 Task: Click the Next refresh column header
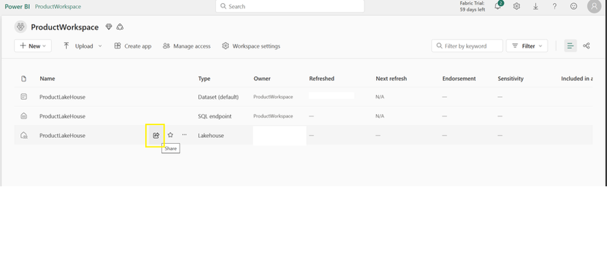pyautogui.click(x=391, y=78)
